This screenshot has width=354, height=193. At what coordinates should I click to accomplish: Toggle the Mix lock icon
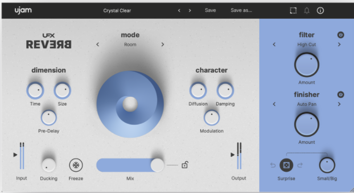[x=185, y=165]
